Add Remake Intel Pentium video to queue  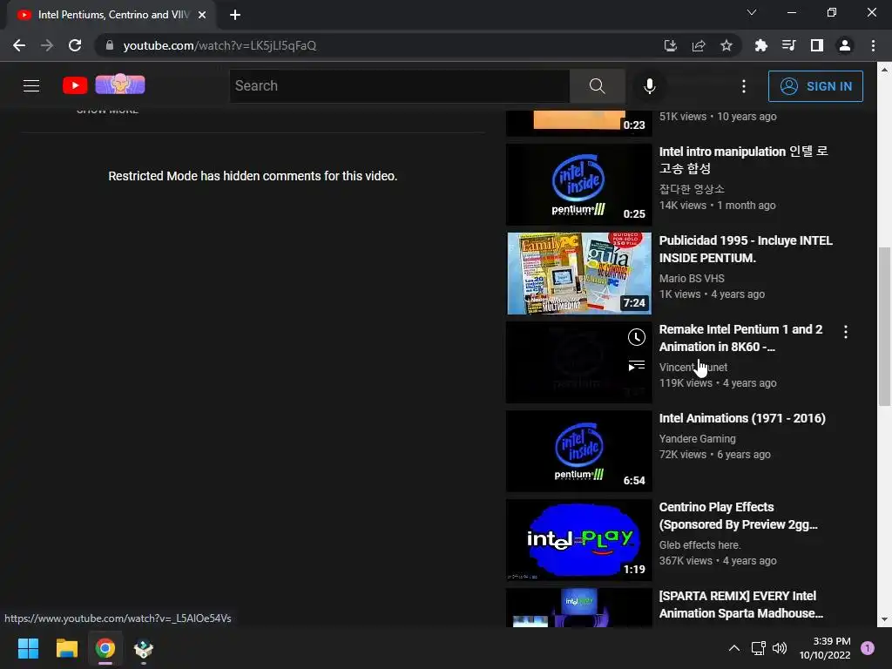[x=636, y=365]
